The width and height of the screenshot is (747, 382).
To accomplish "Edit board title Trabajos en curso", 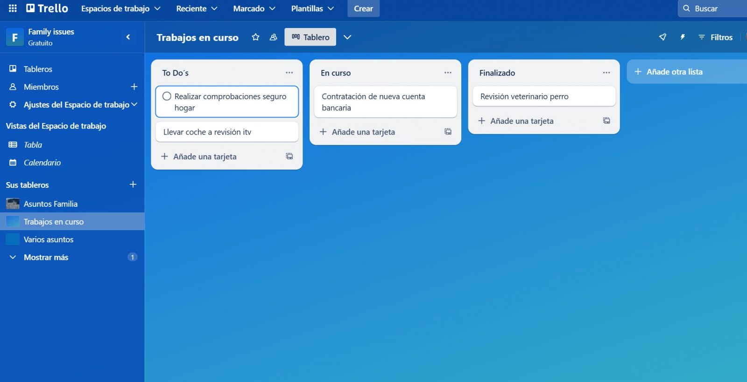I will coord(197,37).
